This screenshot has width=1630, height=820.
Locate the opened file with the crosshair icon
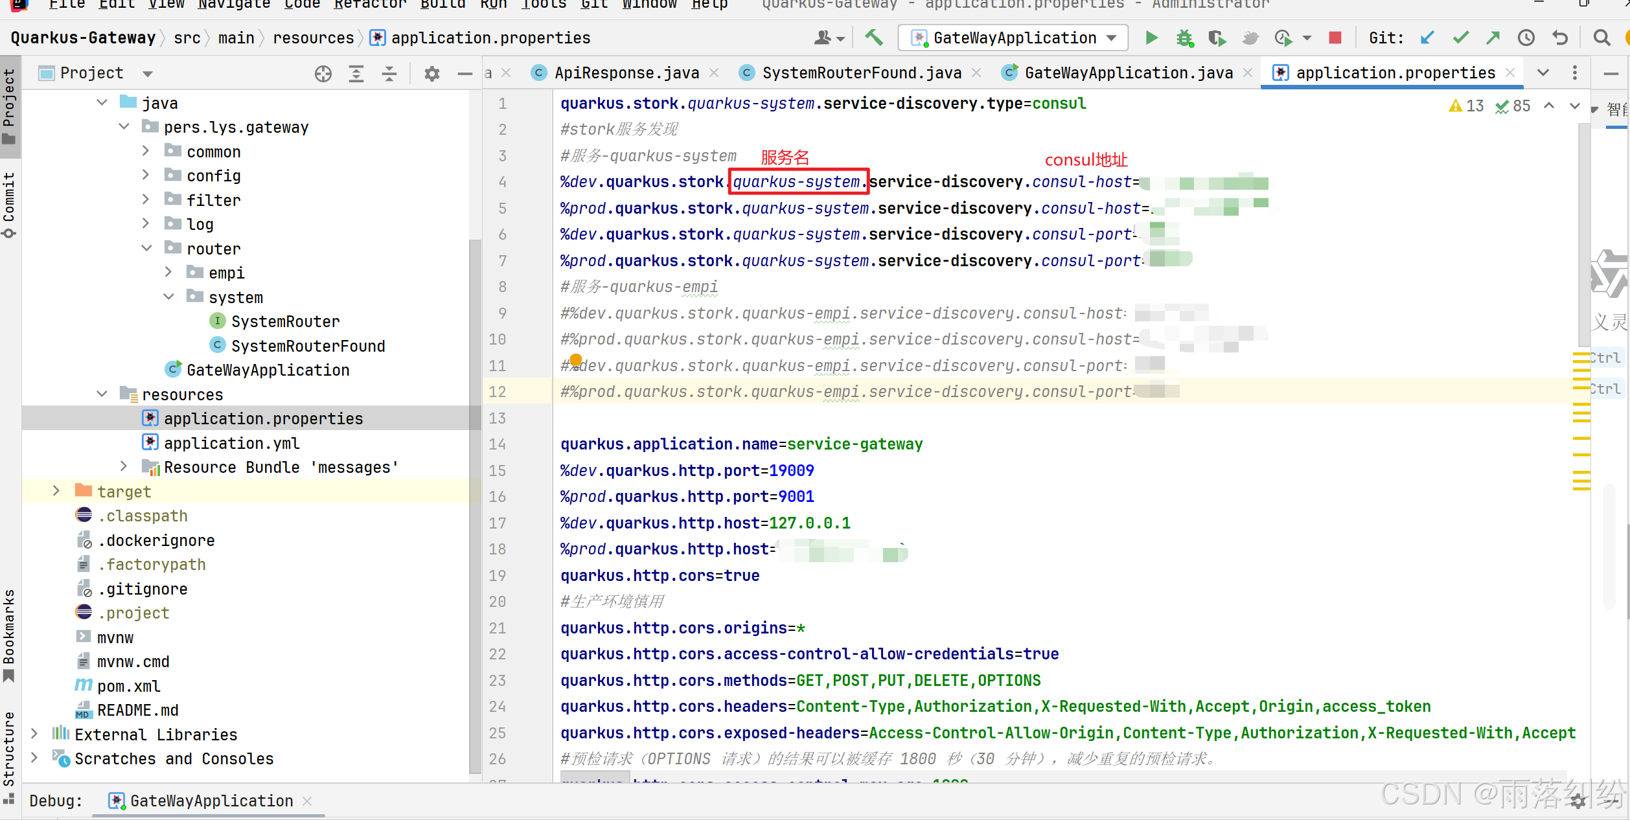coord(323,74)
